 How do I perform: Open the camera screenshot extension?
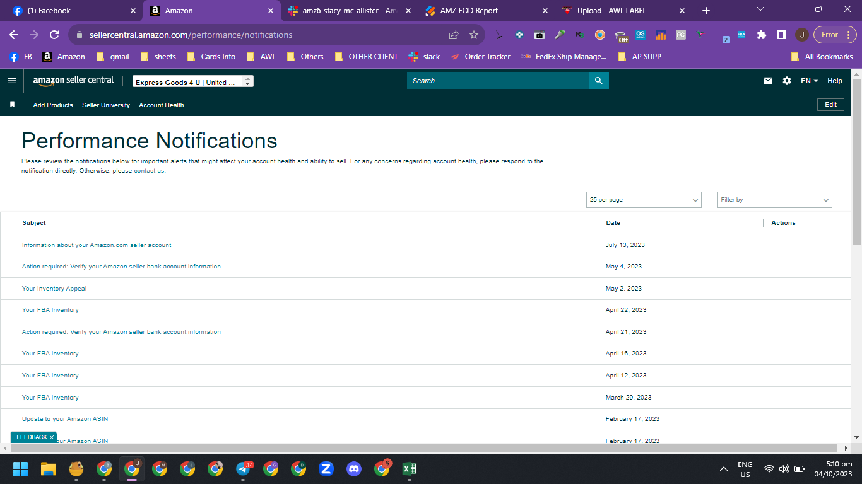pos(539,35)
